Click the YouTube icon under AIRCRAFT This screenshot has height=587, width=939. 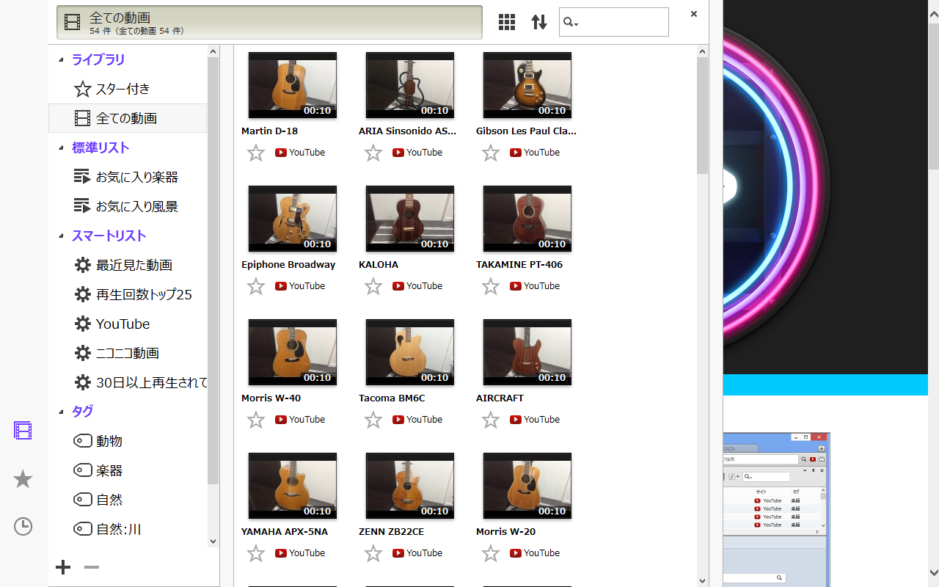(516, 420)
